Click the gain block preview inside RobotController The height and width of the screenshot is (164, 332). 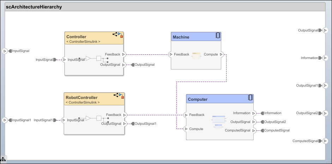(x=88, y=118)
